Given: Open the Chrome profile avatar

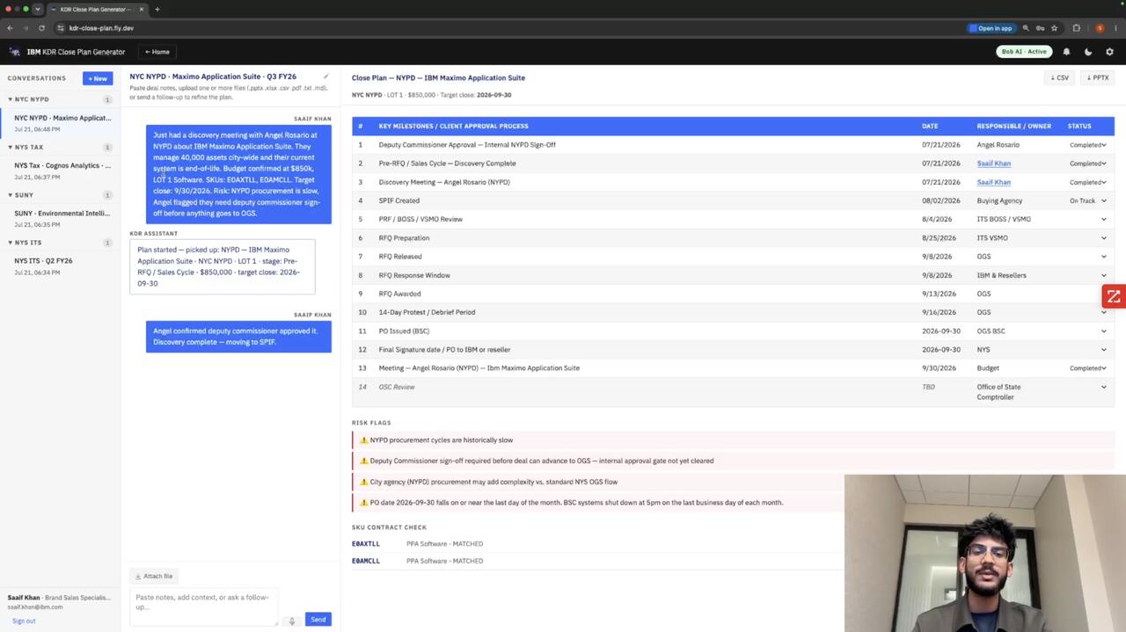Looking at the screenshot, I should [x=1100, y=28].
